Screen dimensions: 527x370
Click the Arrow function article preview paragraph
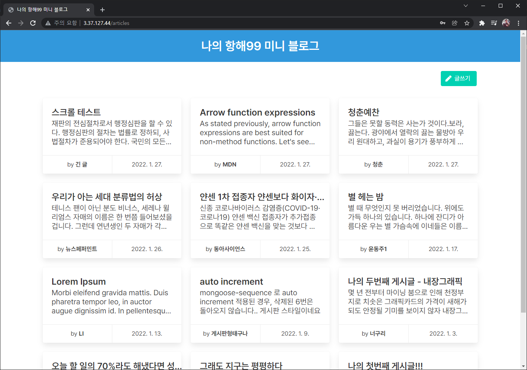tap(260, 133)
